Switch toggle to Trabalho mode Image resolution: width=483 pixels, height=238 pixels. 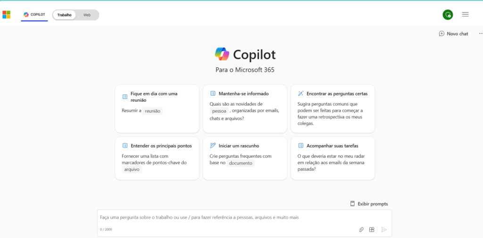click(x=64, y=15)
